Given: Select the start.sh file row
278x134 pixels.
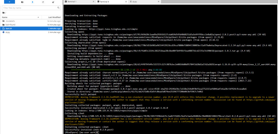Looking at the screenshot, I should pyautogui.click(x=31, y=28).
